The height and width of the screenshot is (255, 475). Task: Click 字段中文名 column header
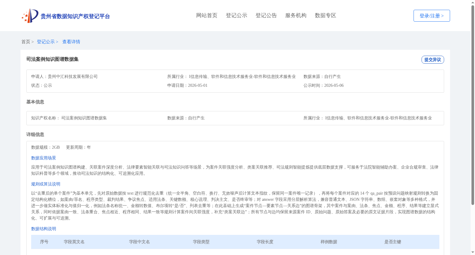(140, 242)
